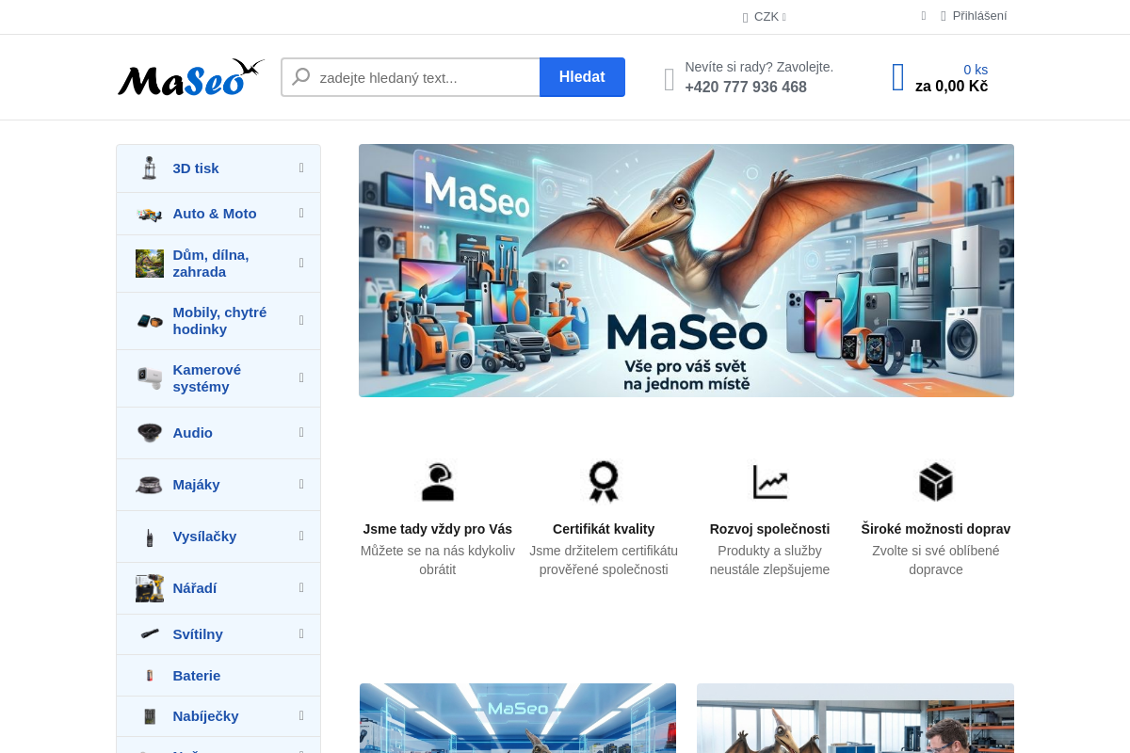Focus the search text field

point(411,77)
